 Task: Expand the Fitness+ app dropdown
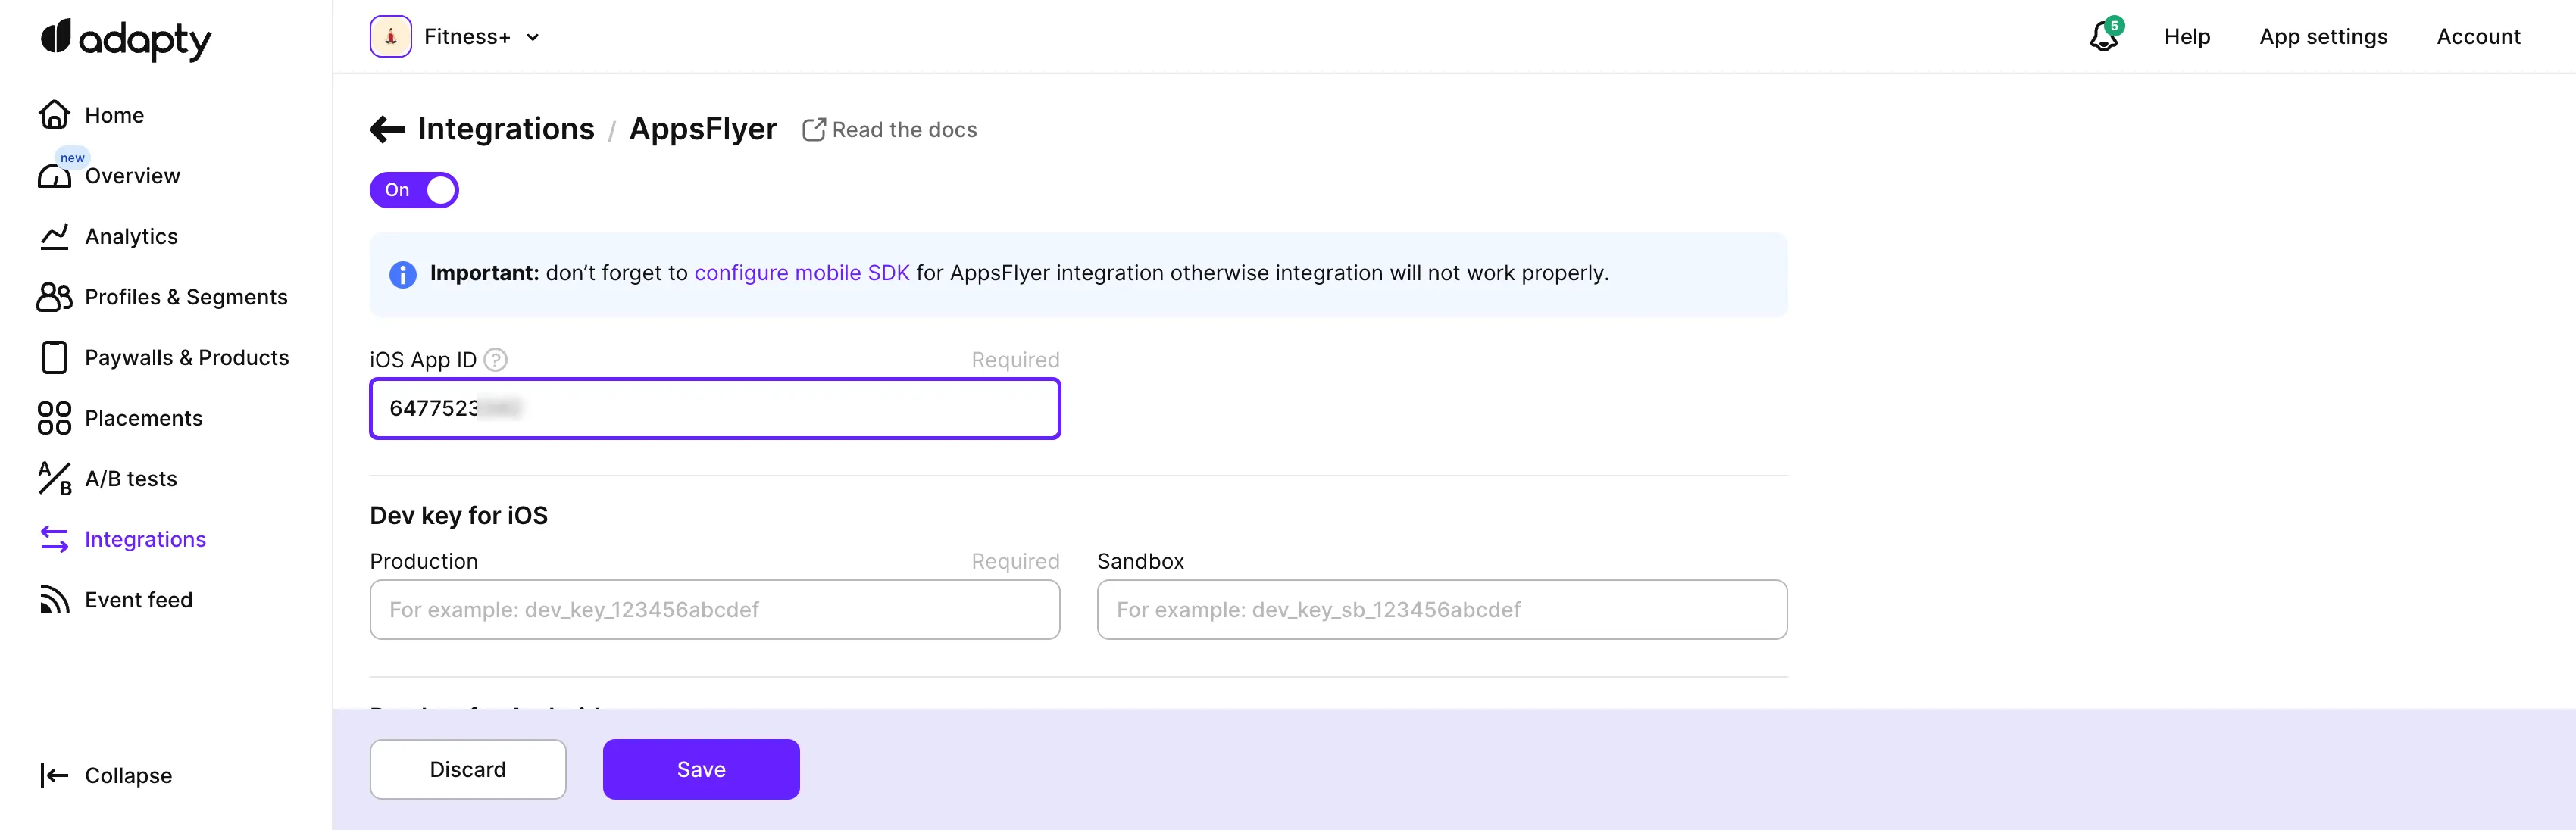click(x=533, y=38)
